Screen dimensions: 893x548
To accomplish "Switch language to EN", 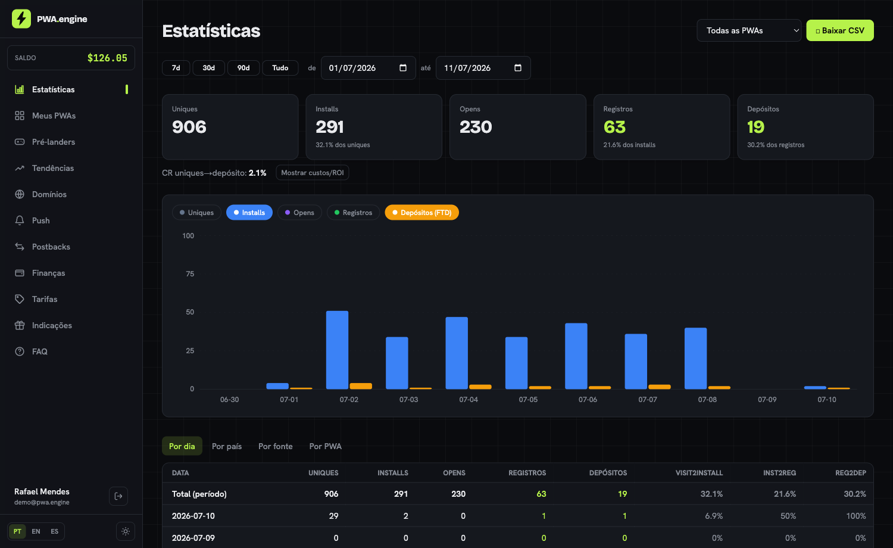I will 36,531.
